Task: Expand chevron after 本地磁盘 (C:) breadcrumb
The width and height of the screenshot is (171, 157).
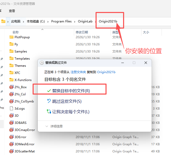Action: tap(48, 22)
